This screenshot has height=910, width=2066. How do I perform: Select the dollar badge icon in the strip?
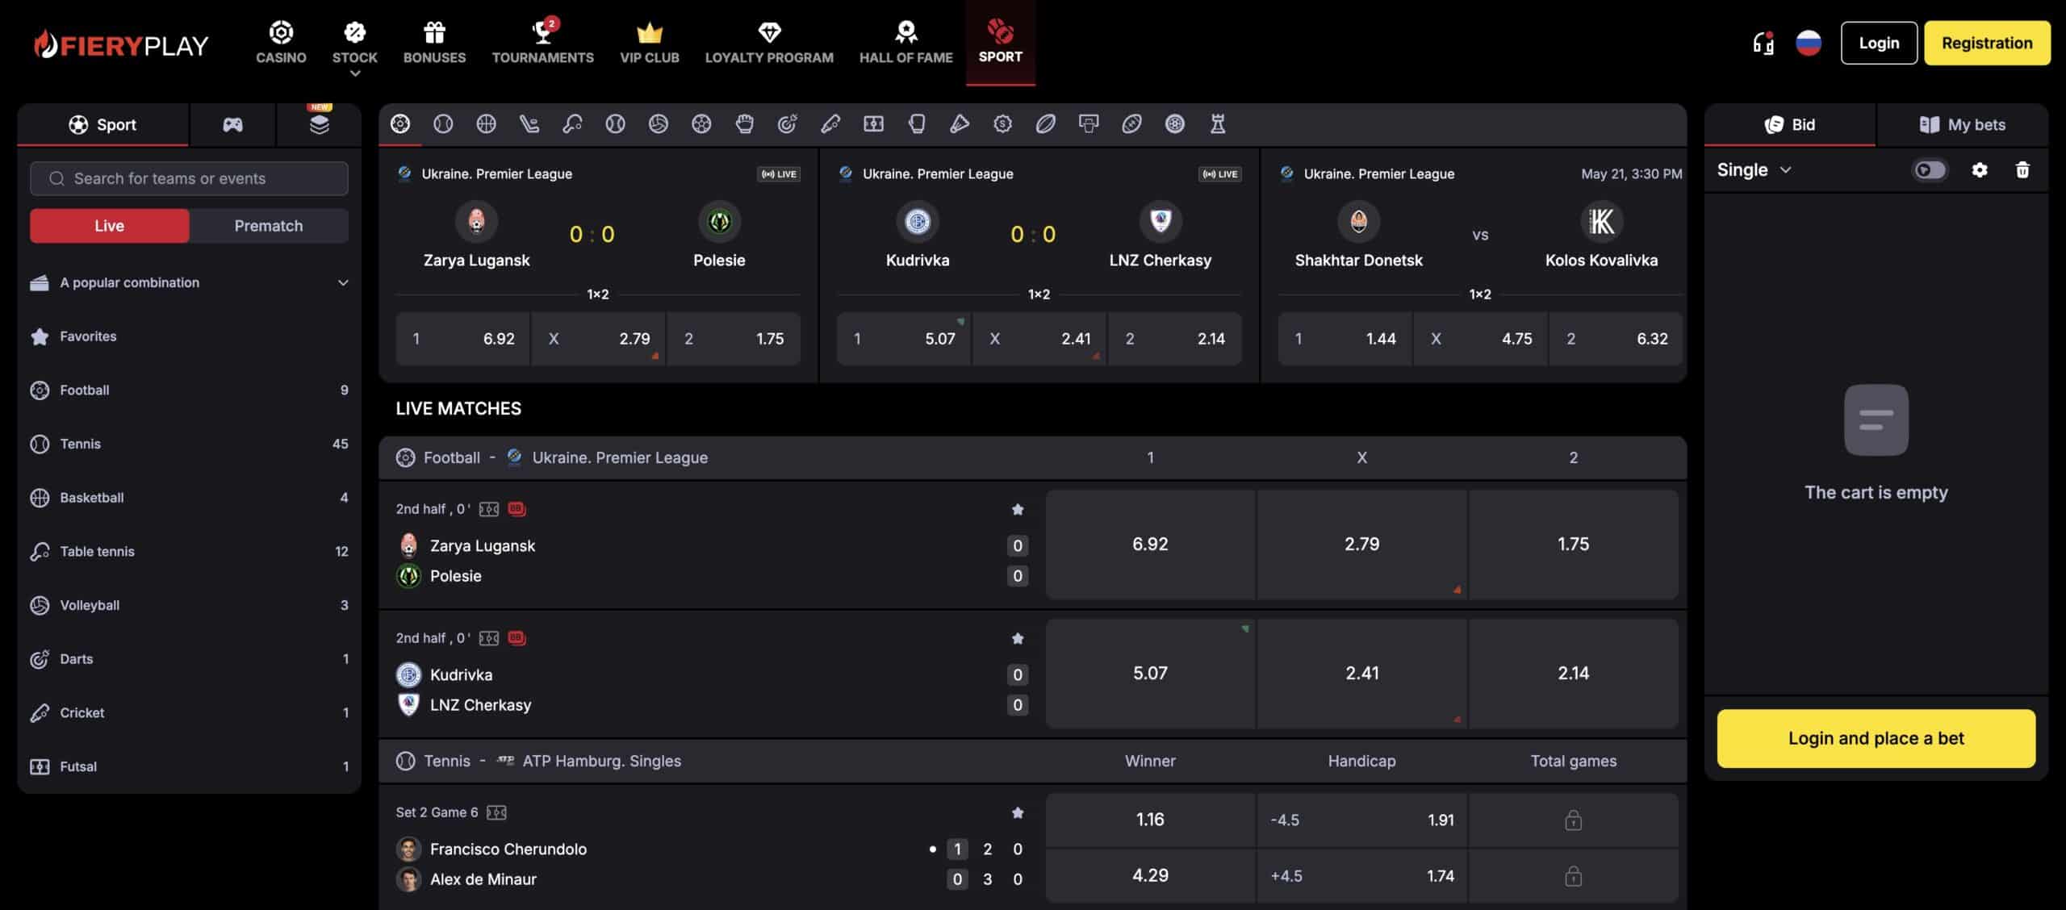coord(1003,123)
